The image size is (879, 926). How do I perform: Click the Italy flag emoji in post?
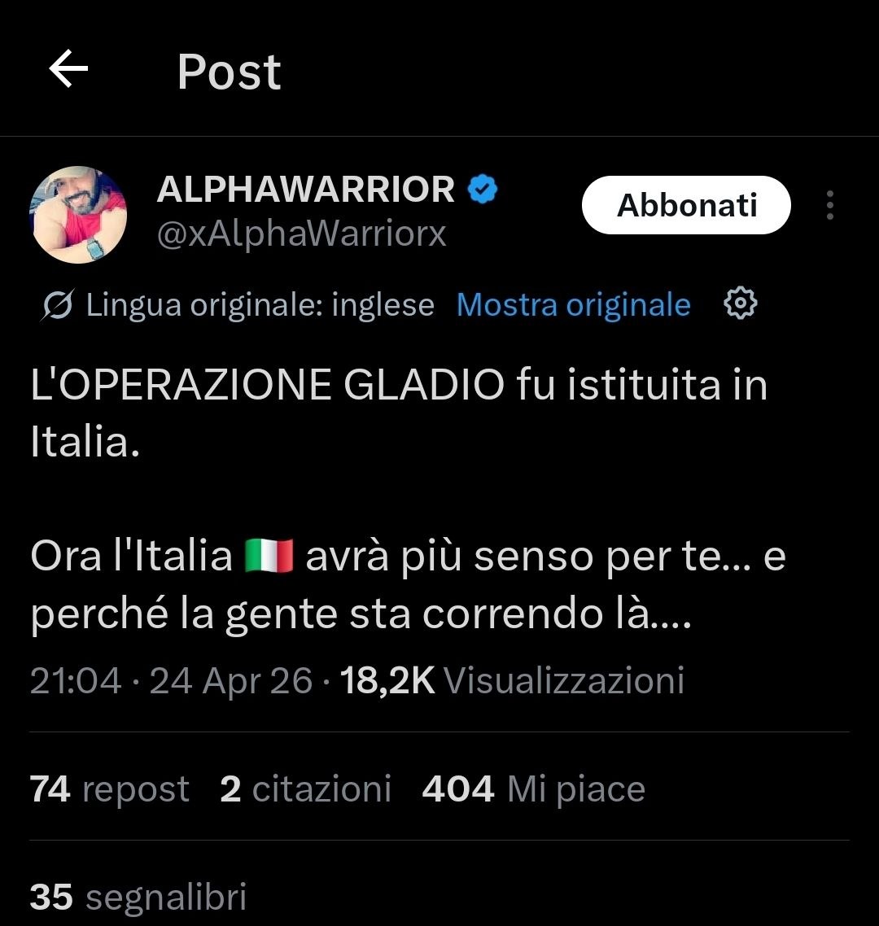coord(269,556)
